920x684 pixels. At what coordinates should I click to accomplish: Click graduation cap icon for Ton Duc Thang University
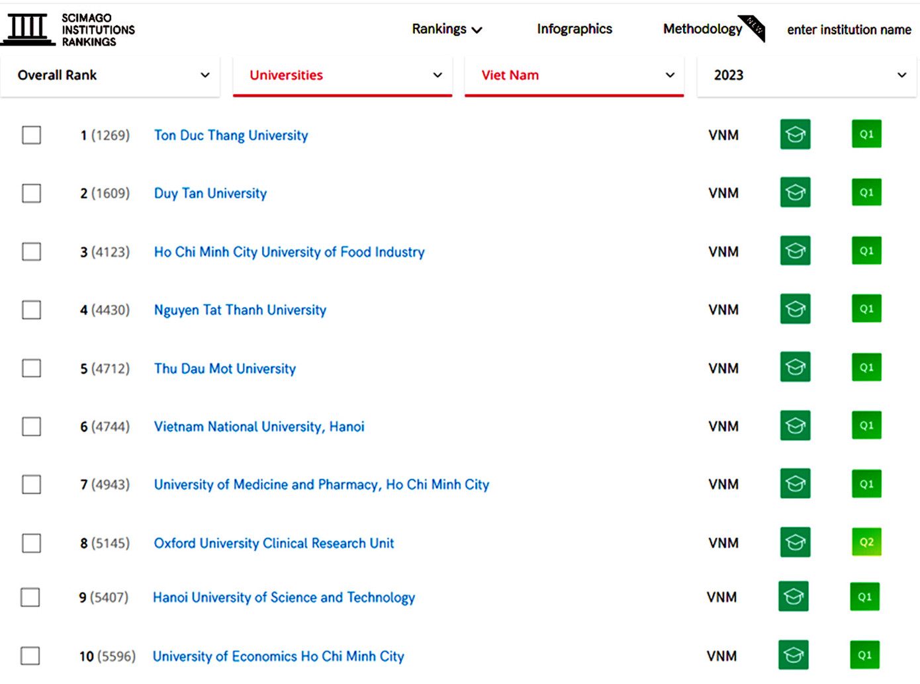[x=795, y=134]
